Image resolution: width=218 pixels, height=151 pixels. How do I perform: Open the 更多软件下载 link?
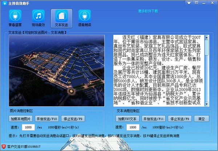pyautogui.click(x=148, y=11)
